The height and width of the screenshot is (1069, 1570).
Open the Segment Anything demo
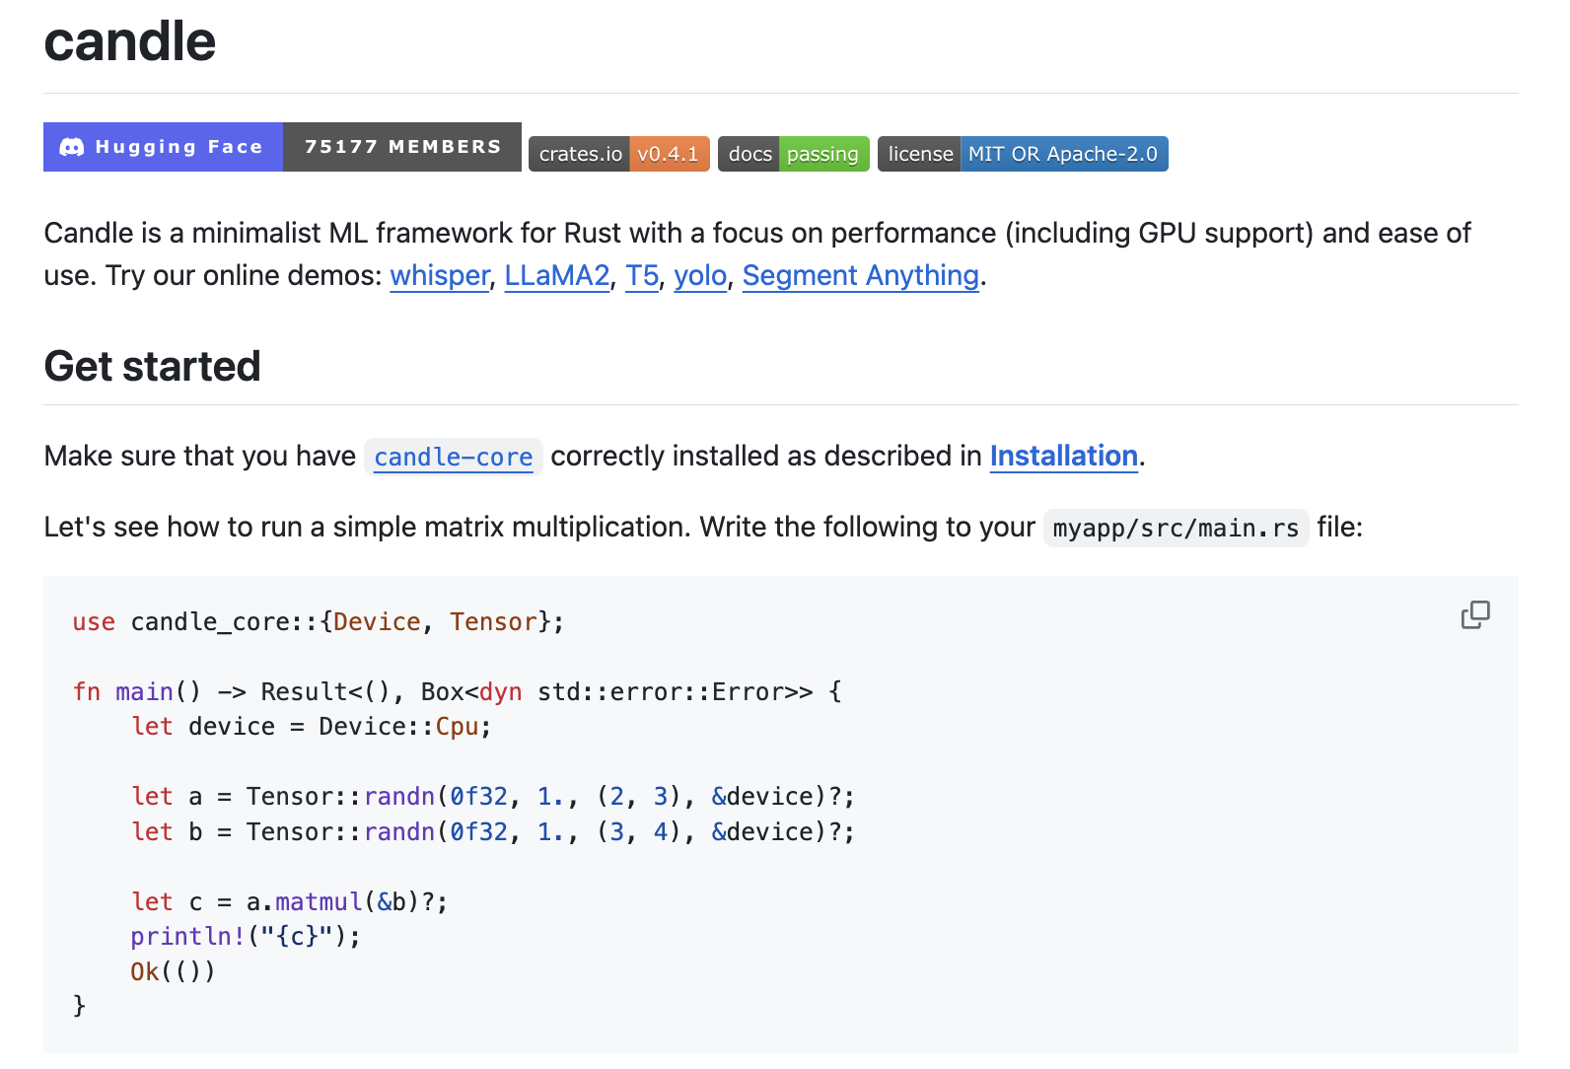(x=859, y=276)
